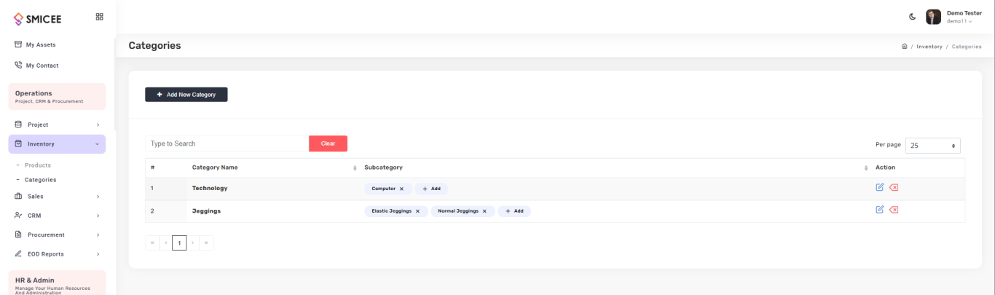Click the My Contact phone icon
995x295 pixels.
[x=18, y=66]
